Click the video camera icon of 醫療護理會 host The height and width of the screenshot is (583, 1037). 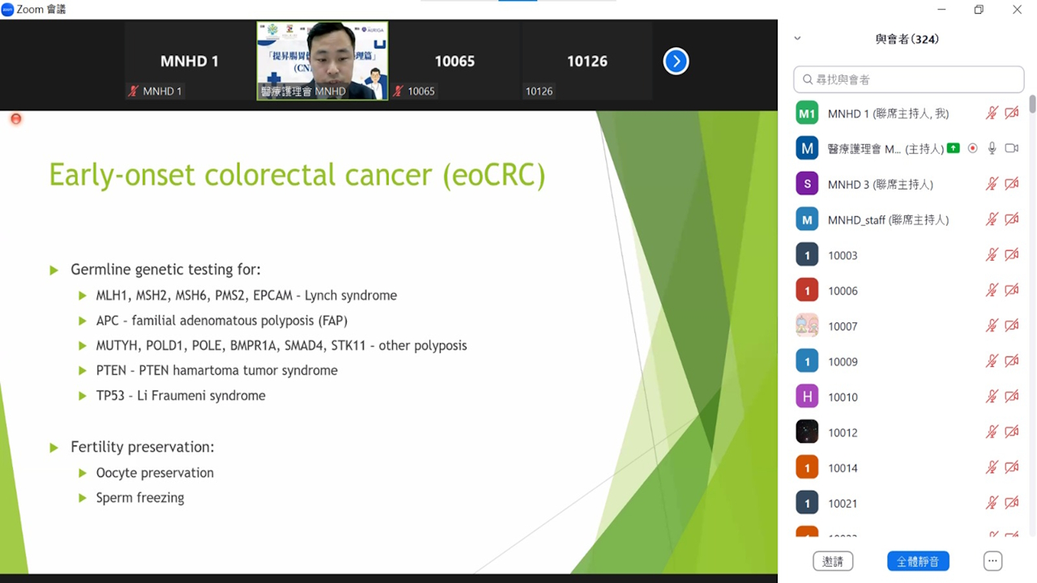pos(1012,148)
